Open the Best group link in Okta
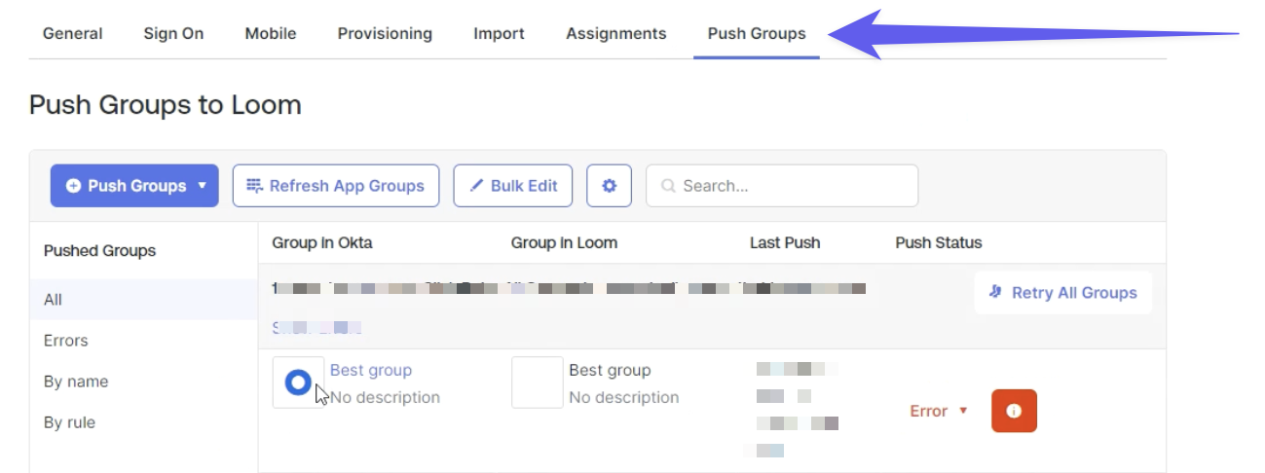Viewport: 1265px width, 473px height. pos(371,370)
